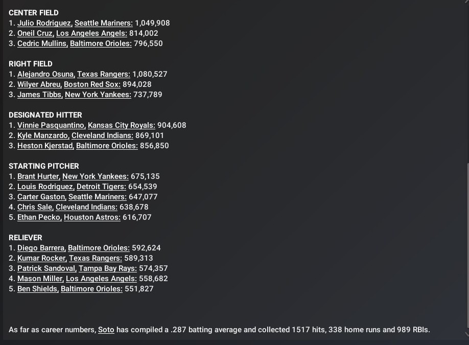This screenshot has height=345, width=469.
Task: Open the Seattle Mariners link under Center Field
Action: (x=103, y=23)
